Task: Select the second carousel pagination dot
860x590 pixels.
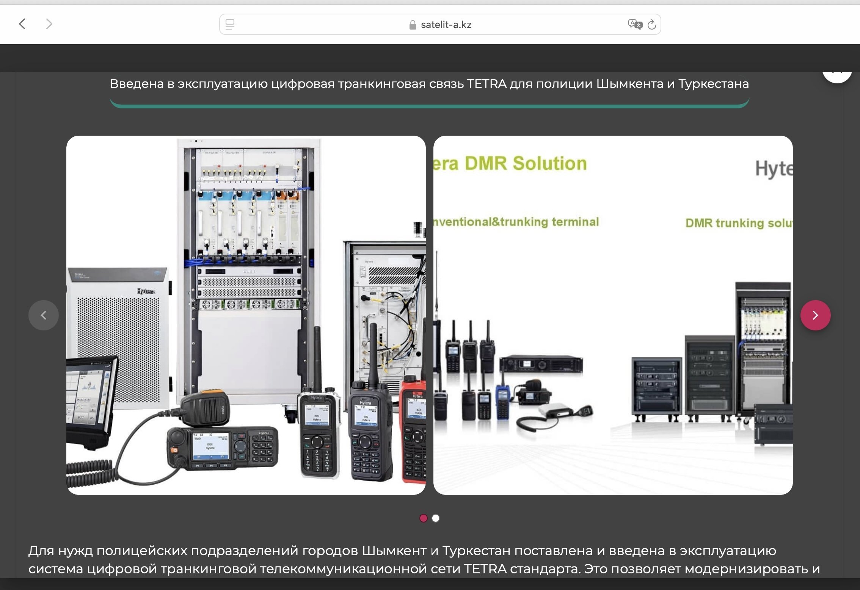Action: [x=436, y=518]
